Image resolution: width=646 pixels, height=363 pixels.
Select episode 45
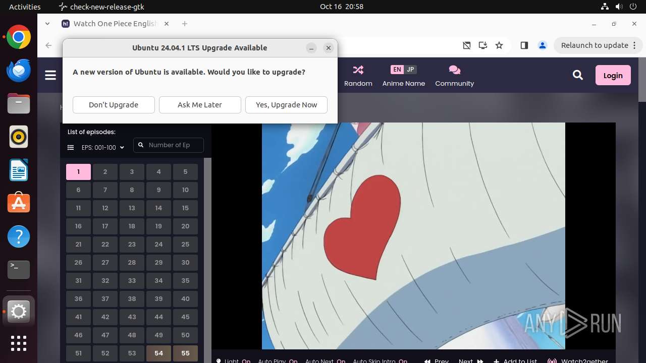[x=185, y=317]
